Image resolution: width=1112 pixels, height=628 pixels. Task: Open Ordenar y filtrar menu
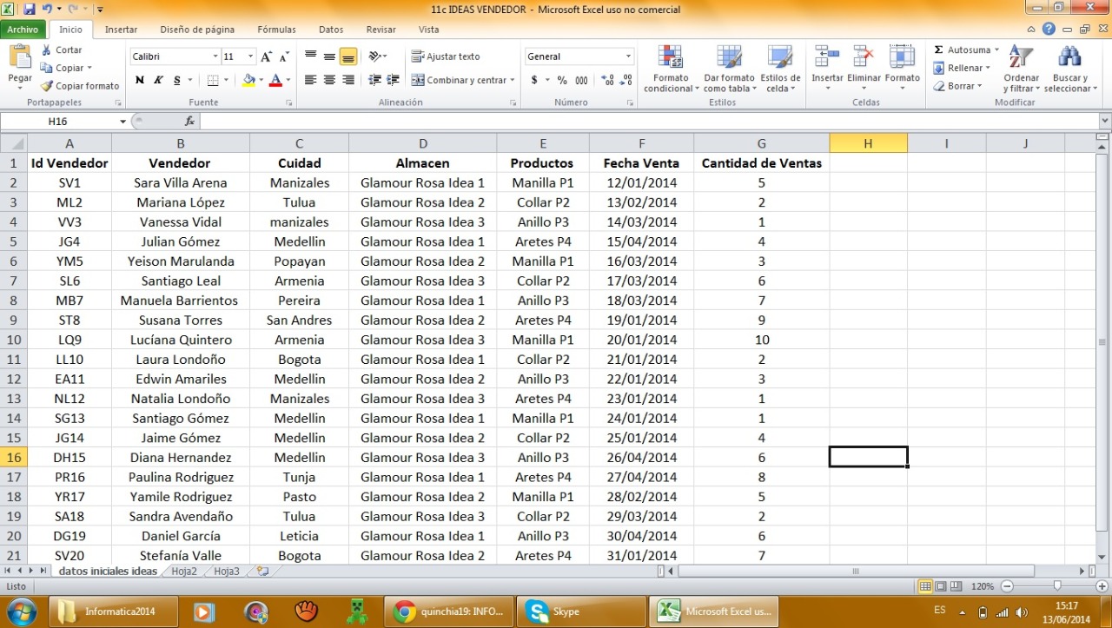pos(1021,68)
